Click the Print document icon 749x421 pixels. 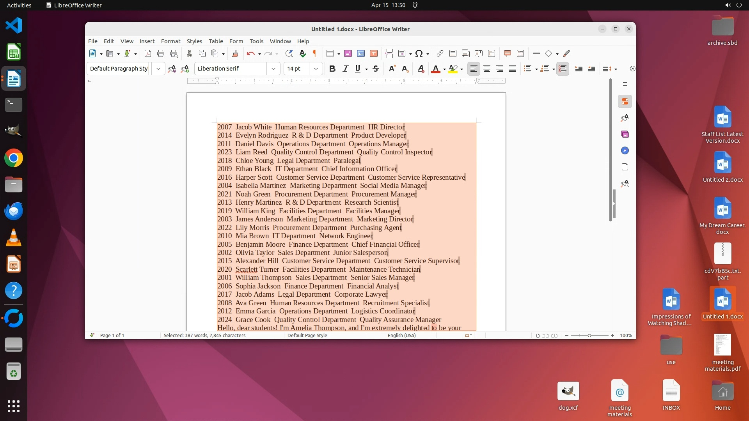[160, 53]
